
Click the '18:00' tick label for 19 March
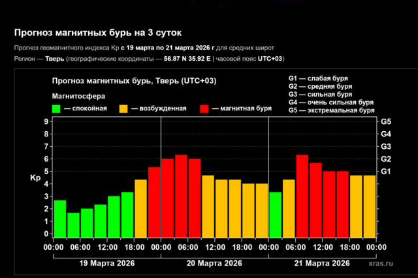pyautogui.click(x=135, y=247)
